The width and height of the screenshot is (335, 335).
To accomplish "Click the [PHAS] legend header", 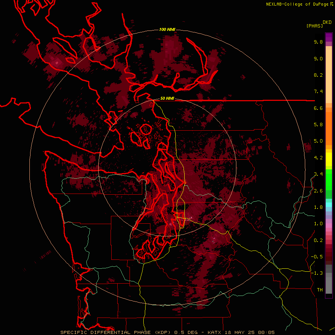I will click(315, 26).
